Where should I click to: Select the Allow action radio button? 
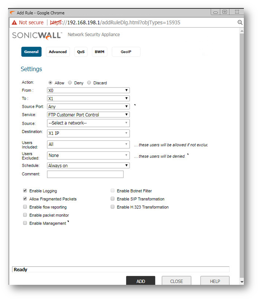coord(50,82)
